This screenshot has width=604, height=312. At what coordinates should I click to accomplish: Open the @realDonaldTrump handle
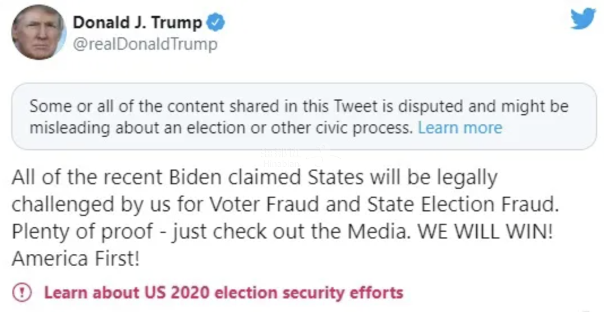click(x=145, y=44)
